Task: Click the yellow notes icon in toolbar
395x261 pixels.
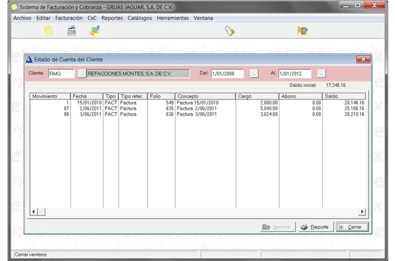Action: click(x=49, y=31)
